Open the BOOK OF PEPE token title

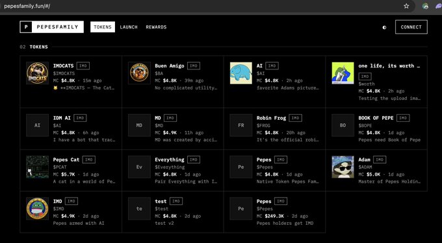pyautogui.click(x=376, y=118)
